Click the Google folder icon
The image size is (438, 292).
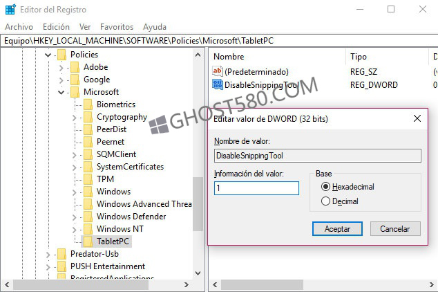click(75, 80)
